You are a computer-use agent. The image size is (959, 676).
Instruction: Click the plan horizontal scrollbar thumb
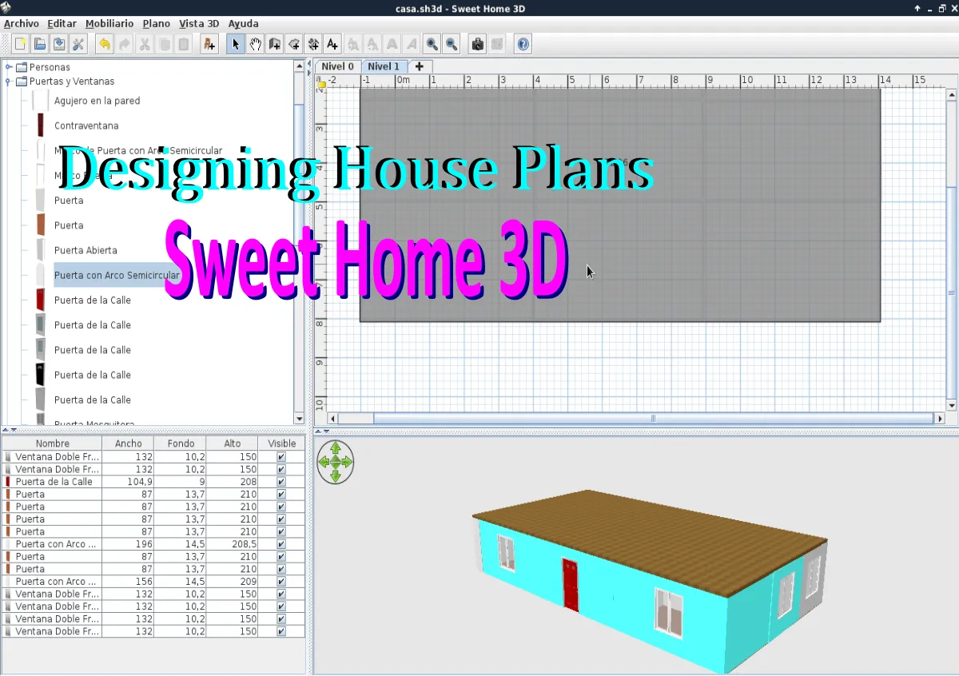653,418
